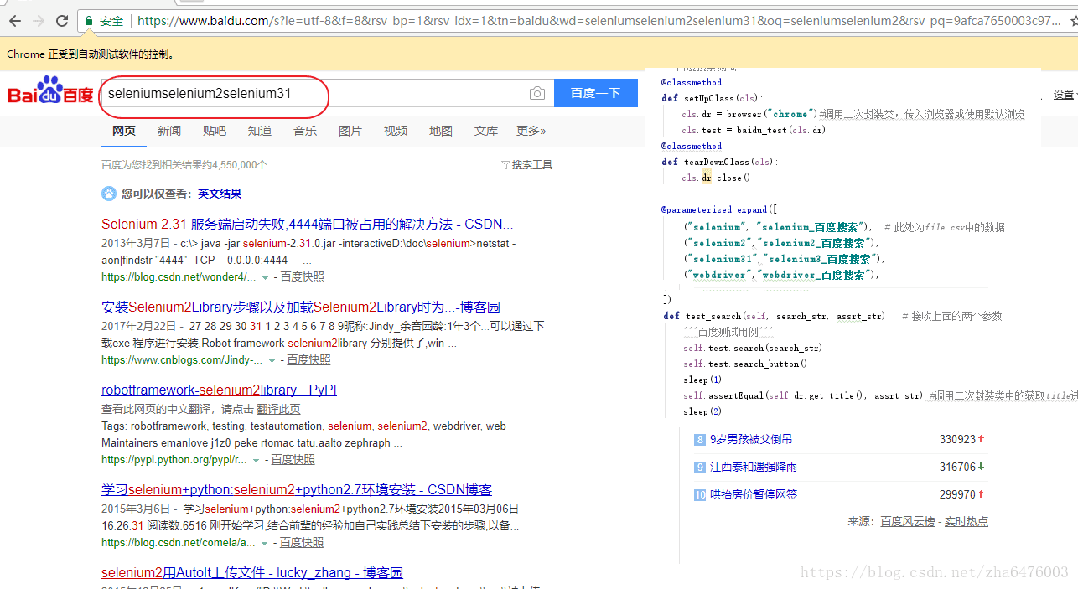Open result 学习selenium+python环境安装 CSDN博客

click(297, 490)
